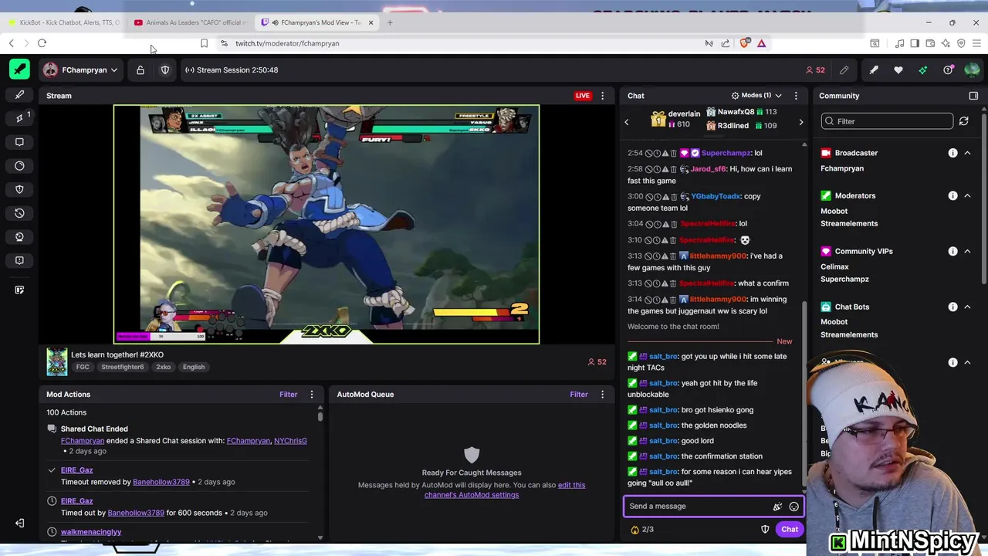Screen dimensions: 988x556
Task: Ban Superchampz via ban icon at 2:54
Action: click(x=649, y=153)
